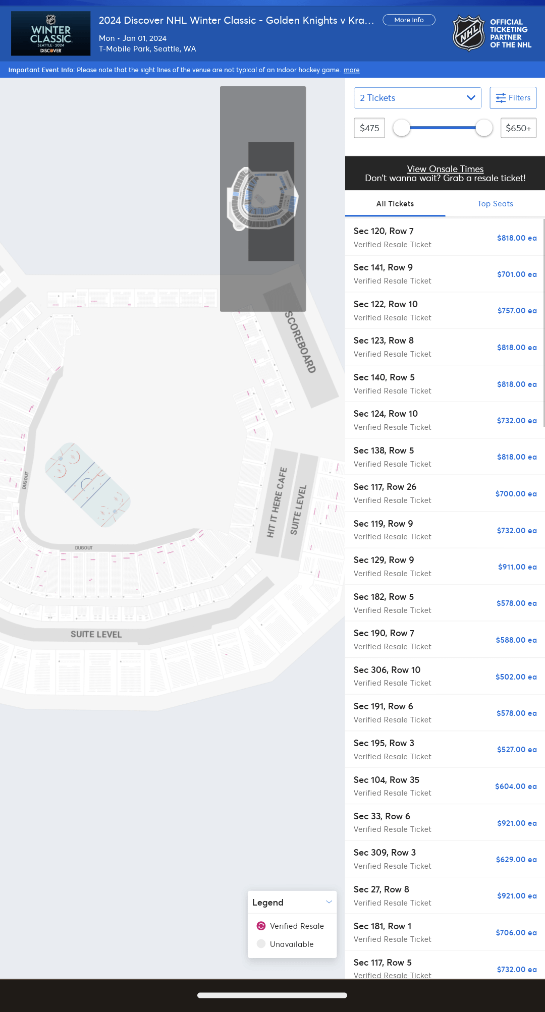Viewport: 545px width, 1012px height.
Task: Click the more link in event info
Action: (x=352, y=70)
